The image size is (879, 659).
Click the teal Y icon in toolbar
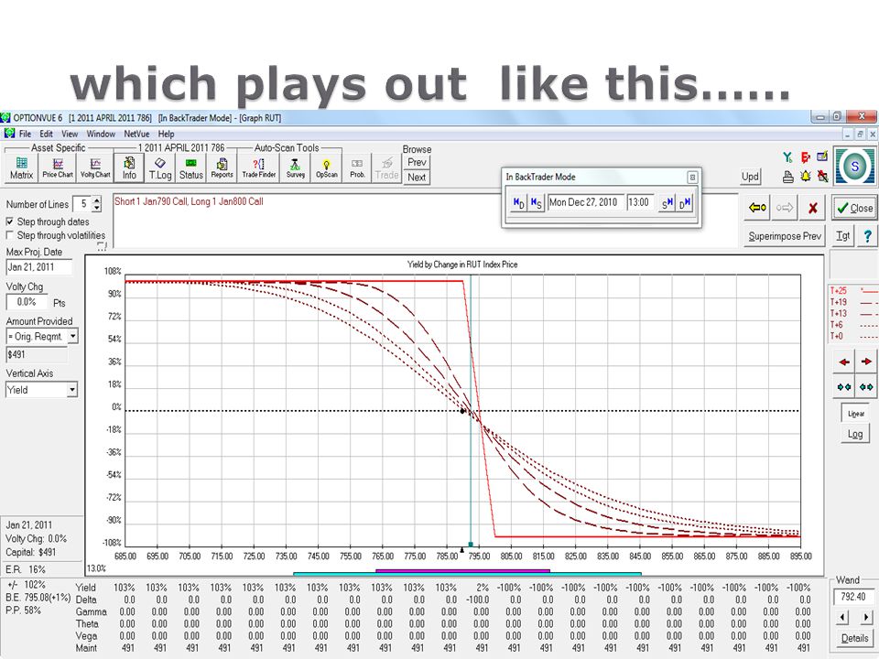click(x=788, y=158)
